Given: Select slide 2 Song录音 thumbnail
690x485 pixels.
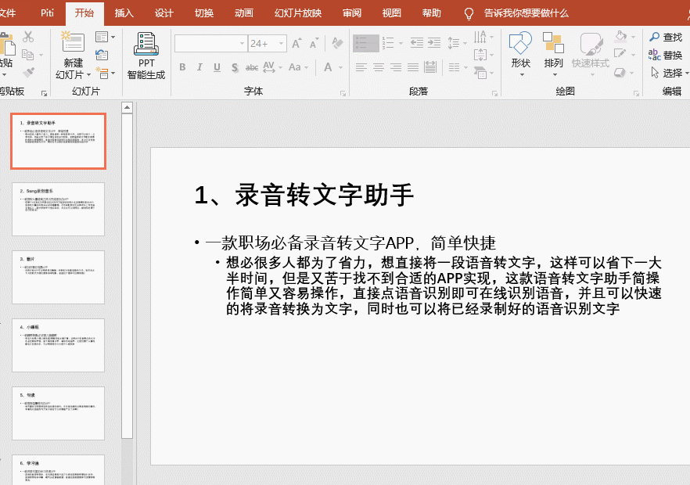Looking at the screenshot, I should click(58, 210).
